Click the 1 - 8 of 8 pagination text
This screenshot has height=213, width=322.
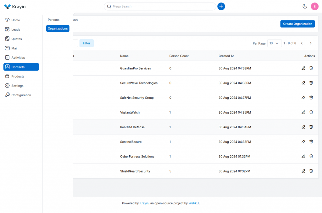(290, 43)
